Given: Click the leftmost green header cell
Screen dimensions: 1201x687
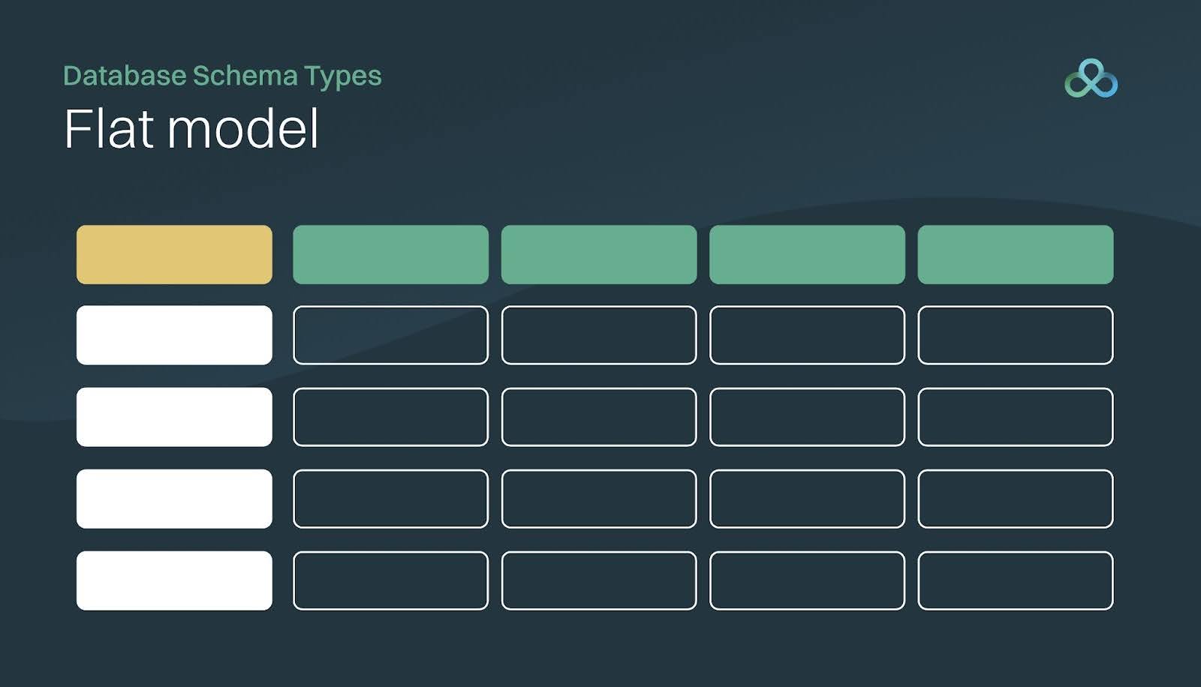Looking at the screenshot, I should point(390,254).
